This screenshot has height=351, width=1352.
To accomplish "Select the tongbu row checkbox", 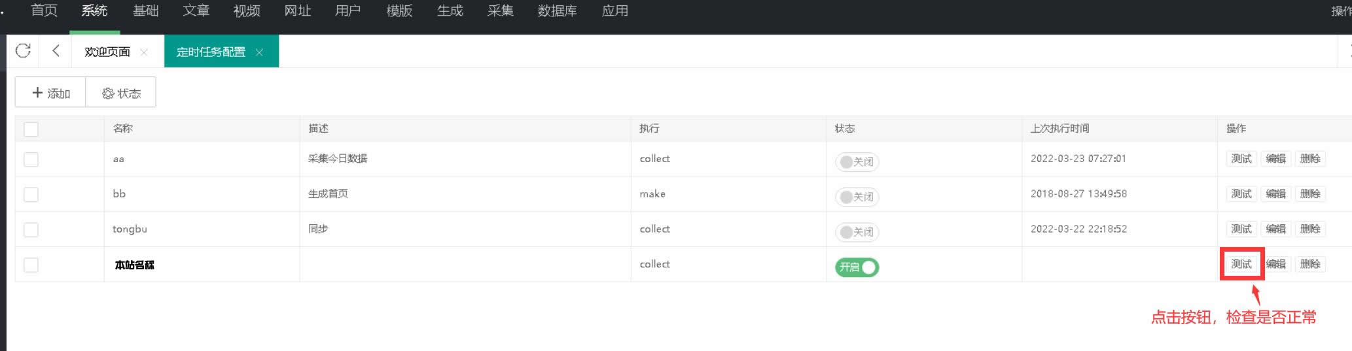I will coord(31,230).
